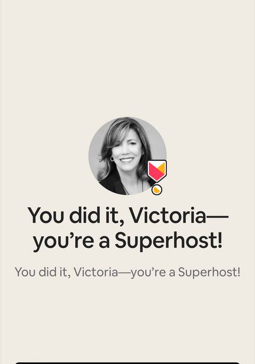Open Victoria's circular profile photo
The width and height of the screenshot is (255, 364).
127,156
